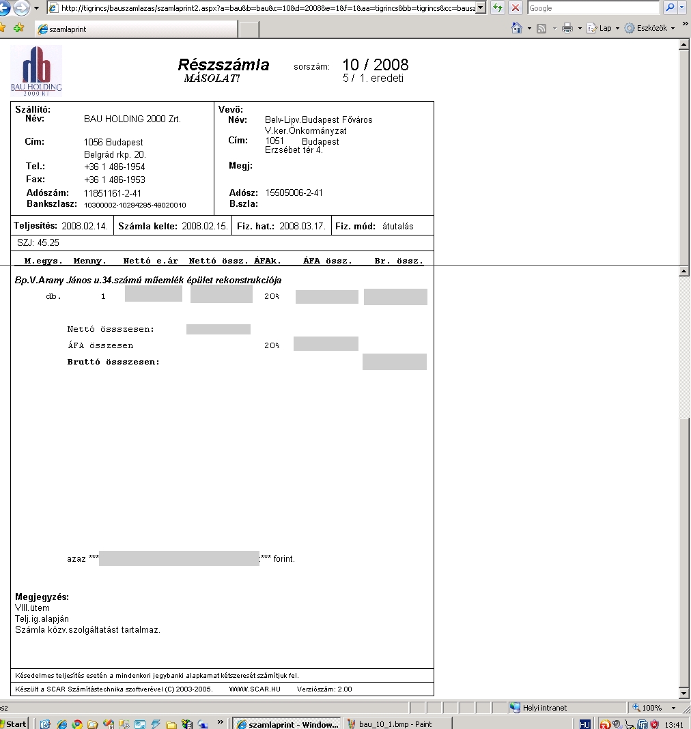The height and width of the screenshot is (729, 691).
Task: Launch Internet Explorer from quick launch
Action: click(61, 724)
